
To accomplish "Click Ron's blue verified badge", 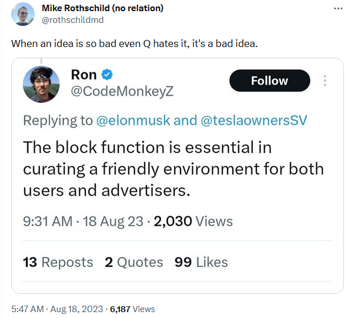I will (x=107, y=75).
